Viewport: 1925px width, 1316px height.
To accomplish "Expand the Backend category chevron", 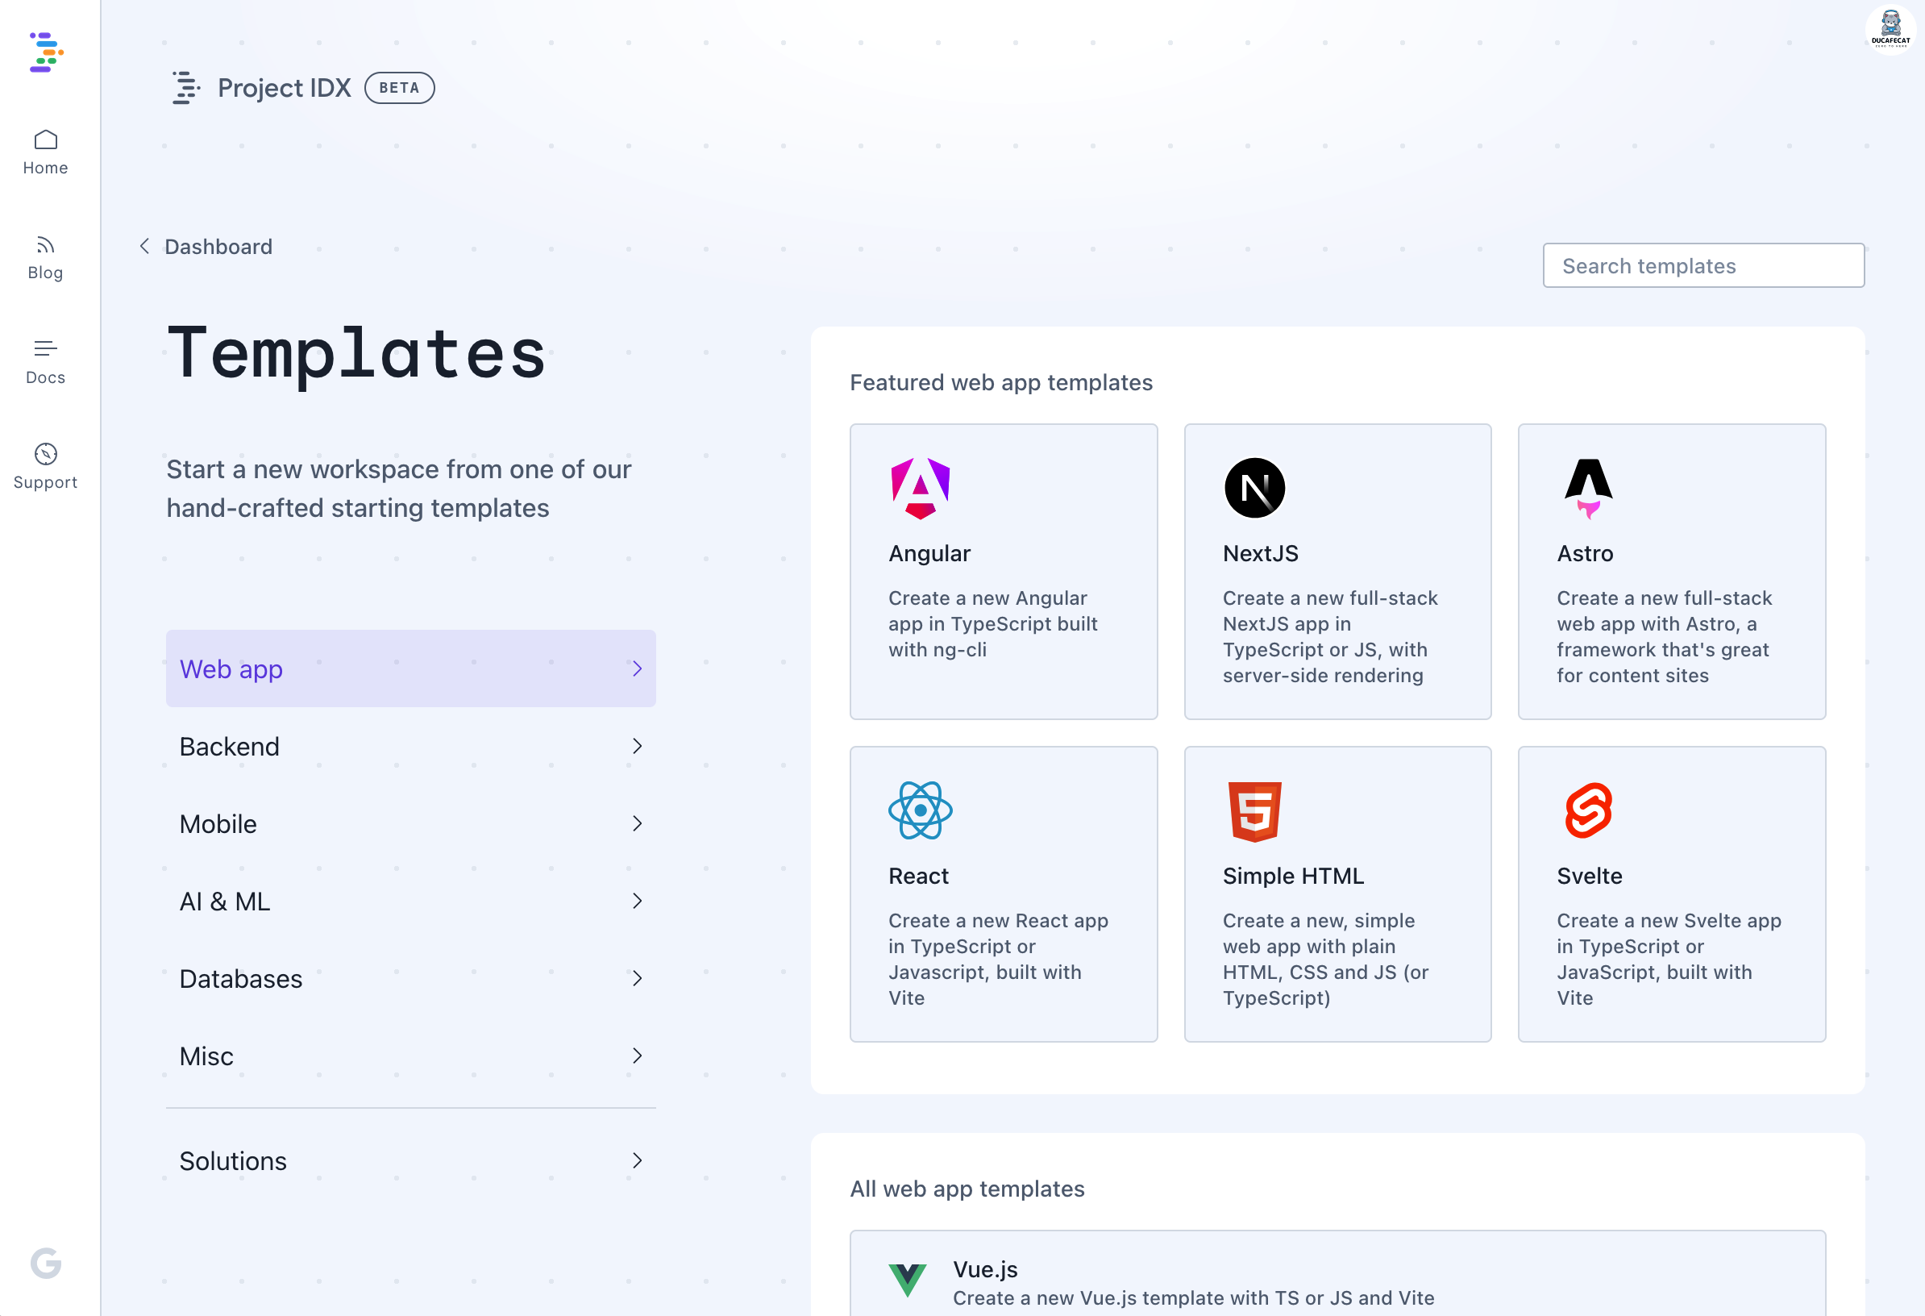I will coord(637,747).
